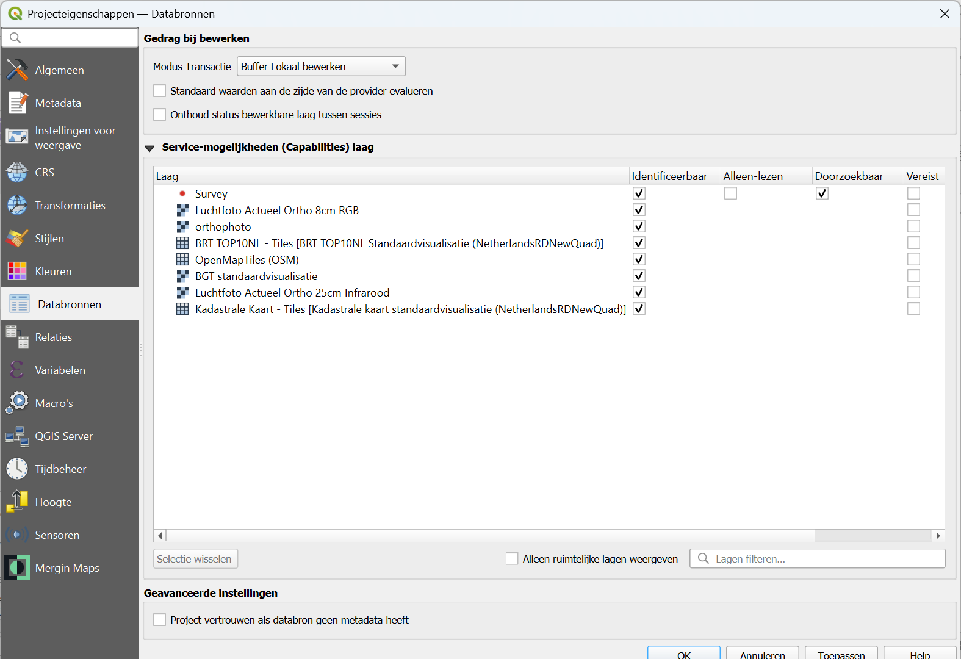Toggle Alleen-lezen checkbox for Survey layer

(730, 193)
